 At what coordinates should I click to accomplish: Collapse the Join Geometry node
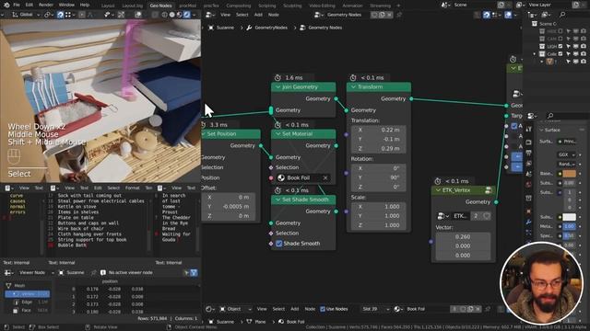(277, 87)
